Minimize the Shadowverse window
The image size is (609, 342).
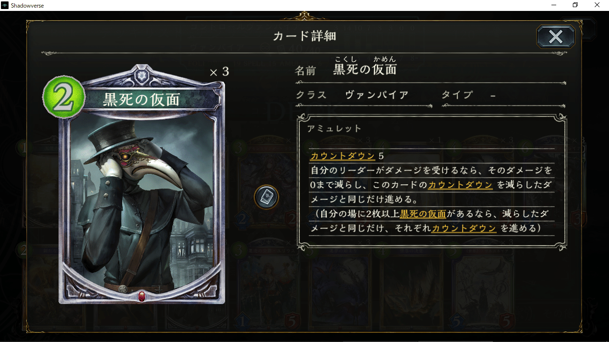click(554, 5)
